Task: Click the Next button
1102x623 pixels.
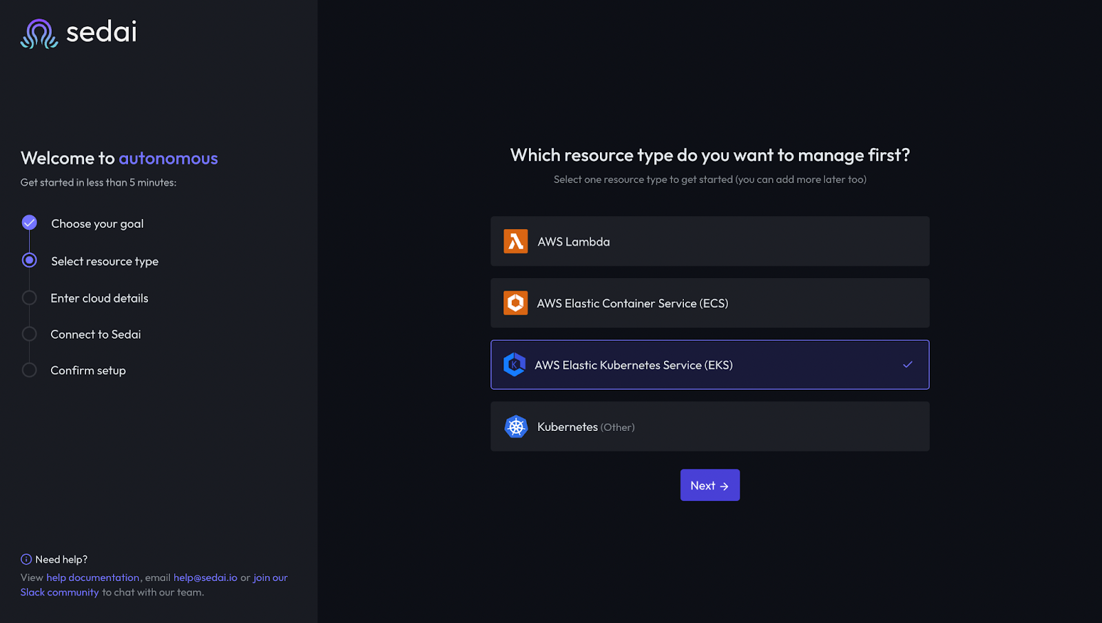Action: point(709,485)
